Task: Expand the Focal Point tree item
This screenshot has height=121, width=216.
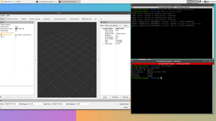Action: pyautogui.click(x=103, y=44)
